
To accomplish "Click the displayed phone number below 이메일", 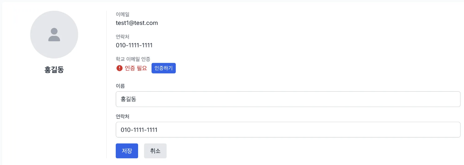I will pyautogui.click(x=134, y=45).
